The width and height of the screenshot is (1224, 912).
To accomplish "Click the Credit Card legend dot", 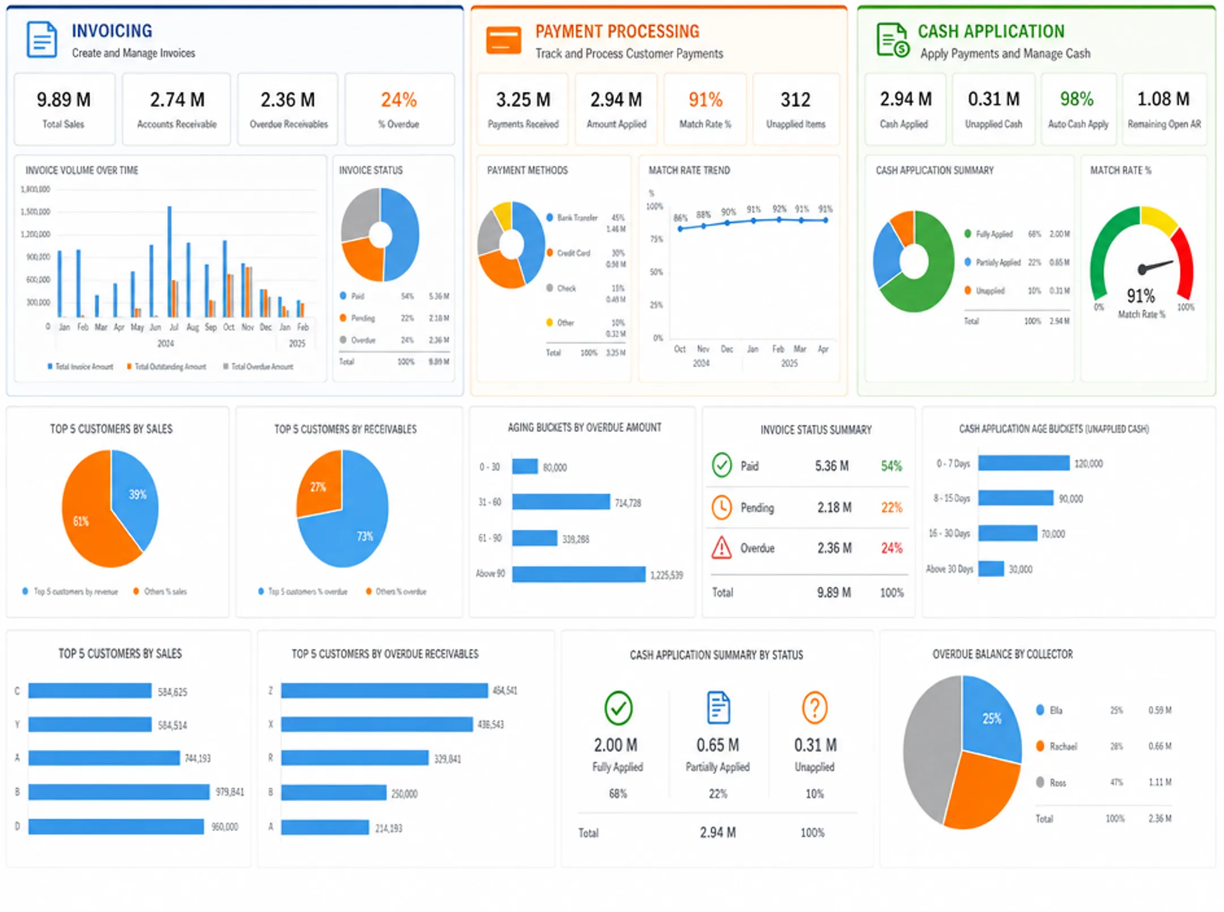I will pyautogui.click(x=549, y=252).
